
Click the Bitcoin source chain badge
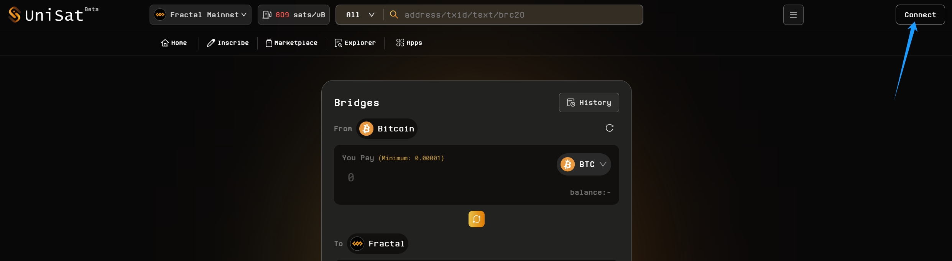[387, 129]
